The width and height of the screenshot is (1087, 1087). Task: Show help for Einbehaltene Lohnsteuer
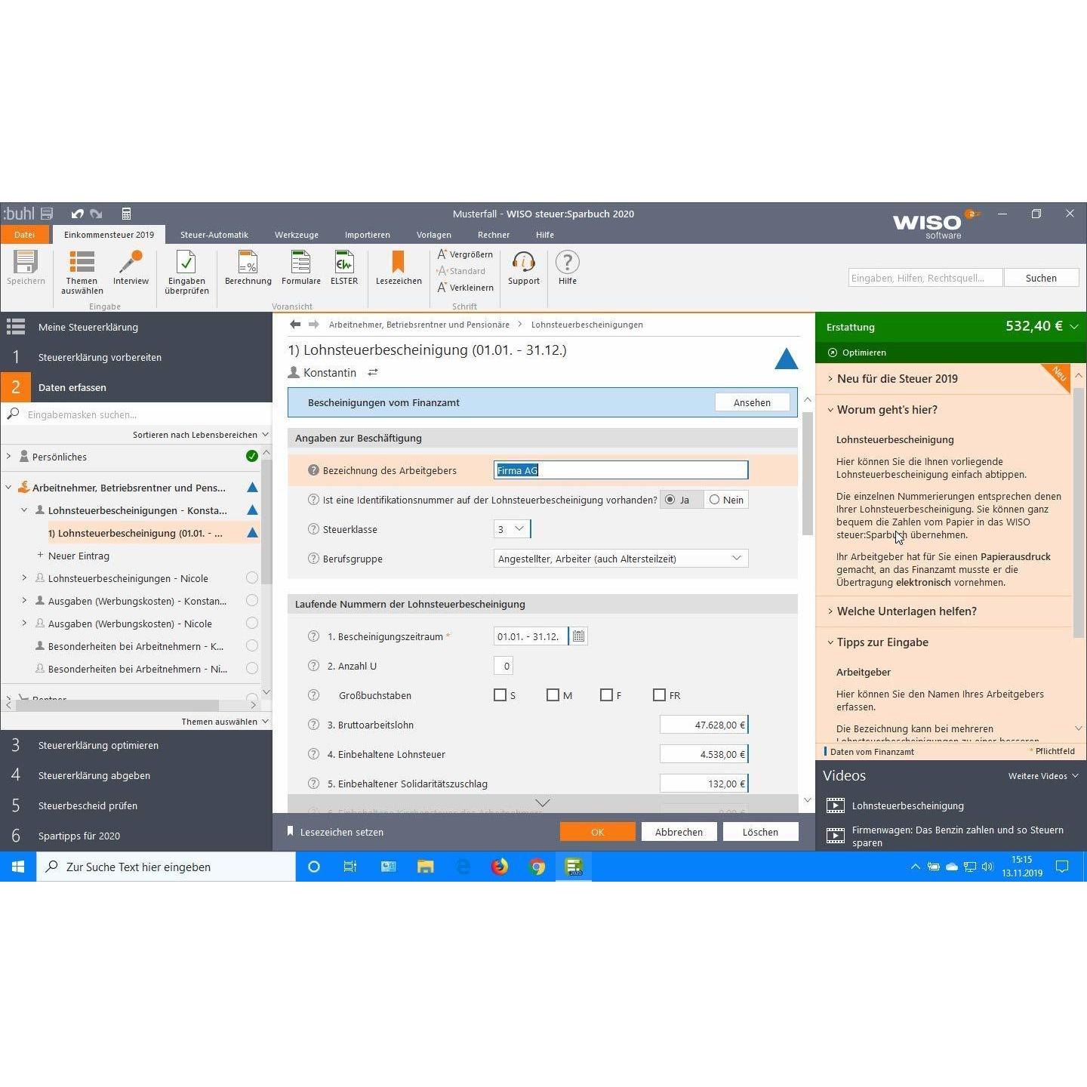pos(313,754)
